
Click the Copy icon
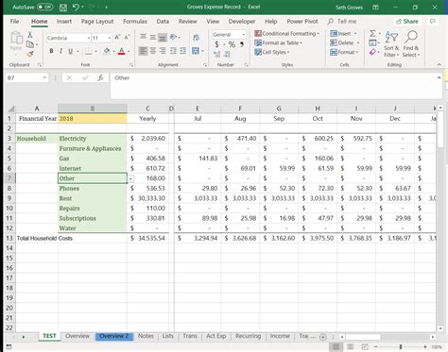(x=30, y=44)
